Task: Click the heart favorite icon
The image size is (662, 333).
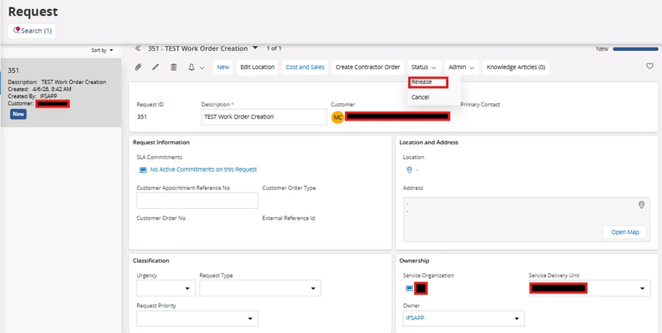Action: pyautogui.click(x=649, y=66)
